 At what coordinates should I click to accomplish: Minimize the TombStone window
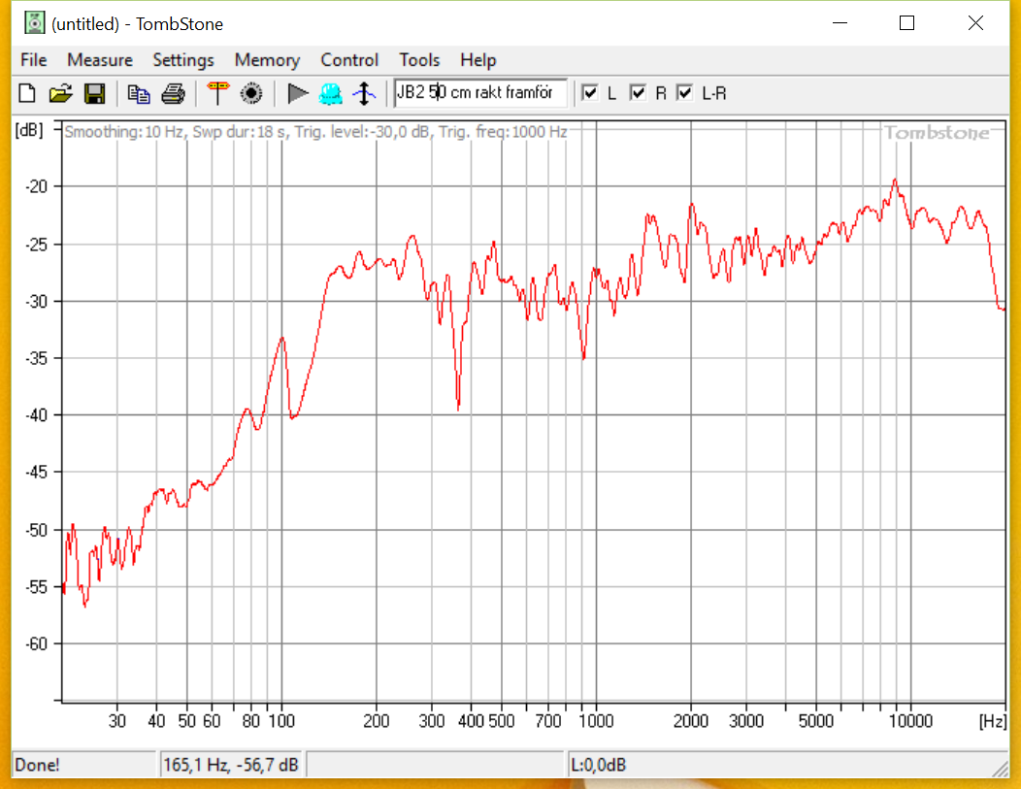pyautogui.click(x=840, y=23)
